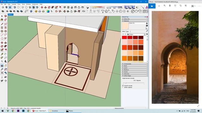Open the Draw menu
Viewport: 202px width, 113px height.
[19, 4]
